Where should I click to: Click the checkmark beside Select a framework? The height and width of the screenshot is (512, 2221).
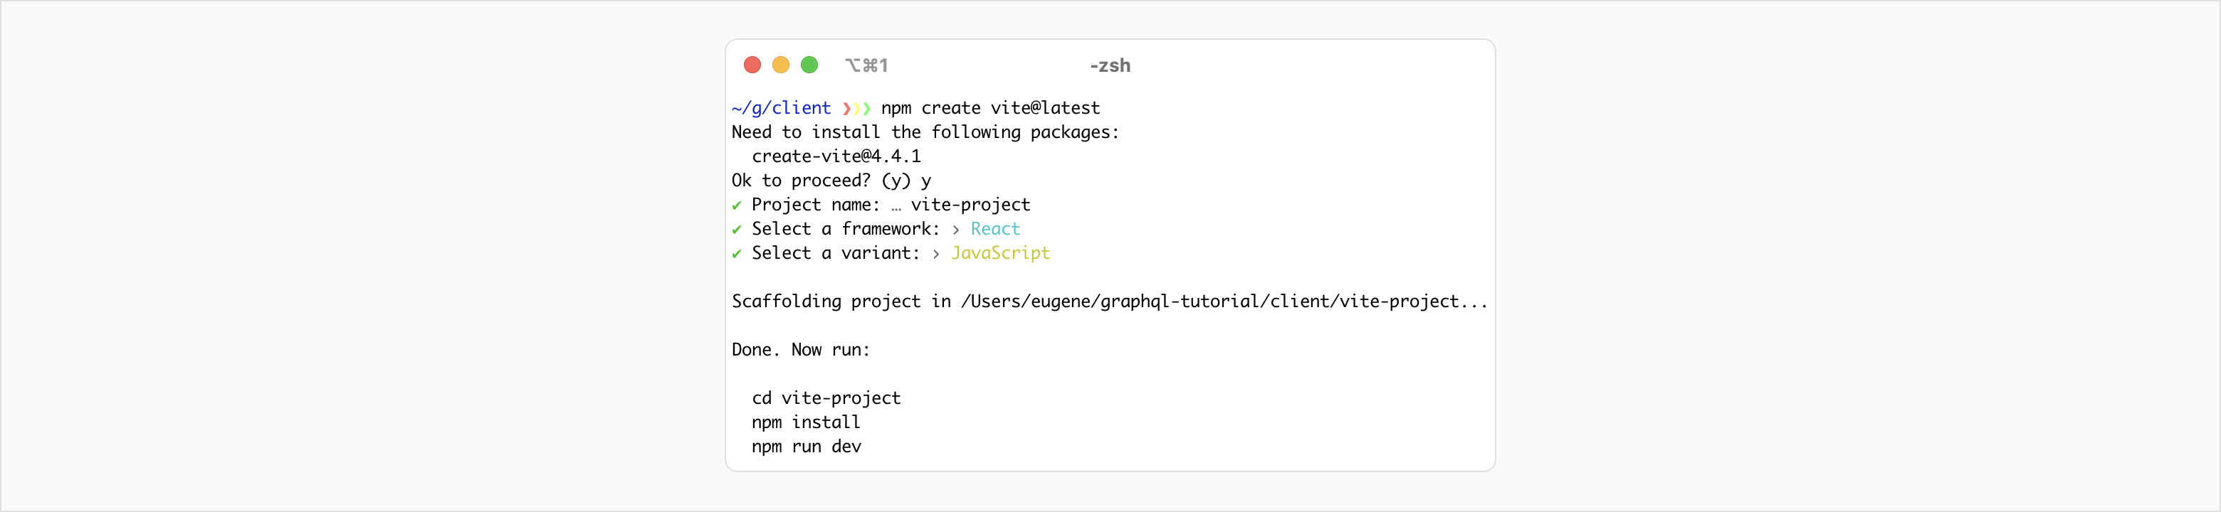pos(736,229)
